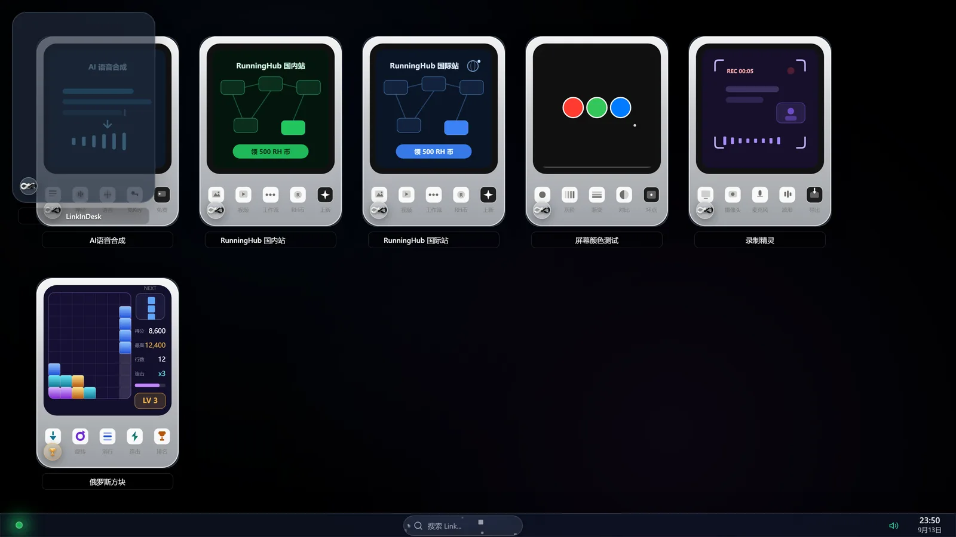Pick the red color circle
956x537 pixels.
click(573, 107)
